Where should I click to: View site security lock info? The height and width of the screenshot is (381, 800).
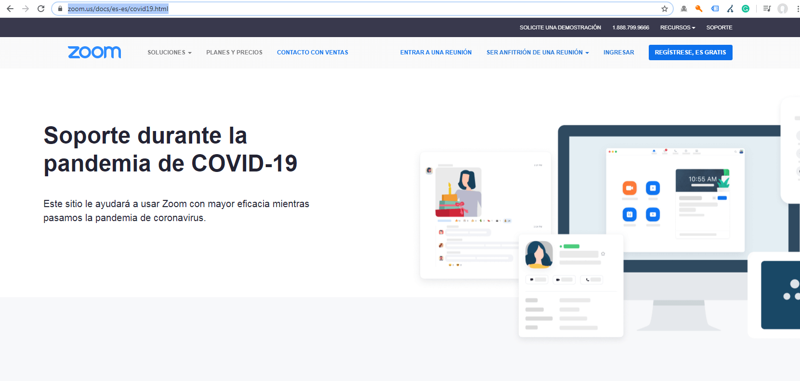(60, 9)
